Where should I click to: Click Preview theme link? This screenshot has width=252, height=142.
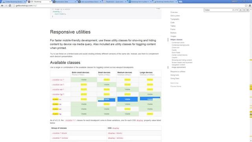[176, 86]
